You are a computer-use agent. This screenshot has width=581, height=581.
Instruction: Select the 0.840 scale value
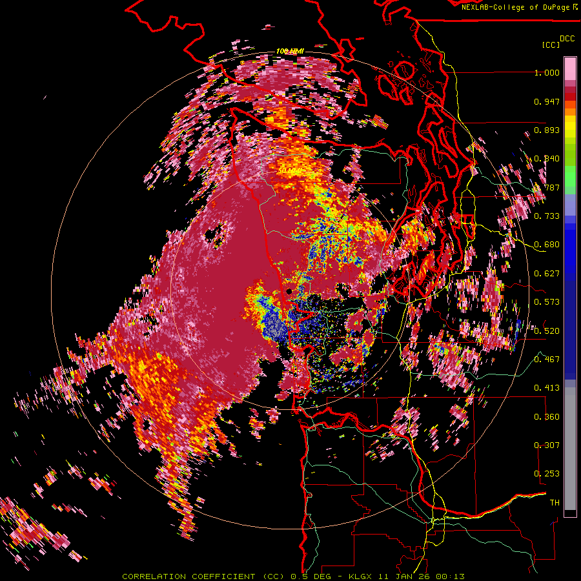[547, 159]
